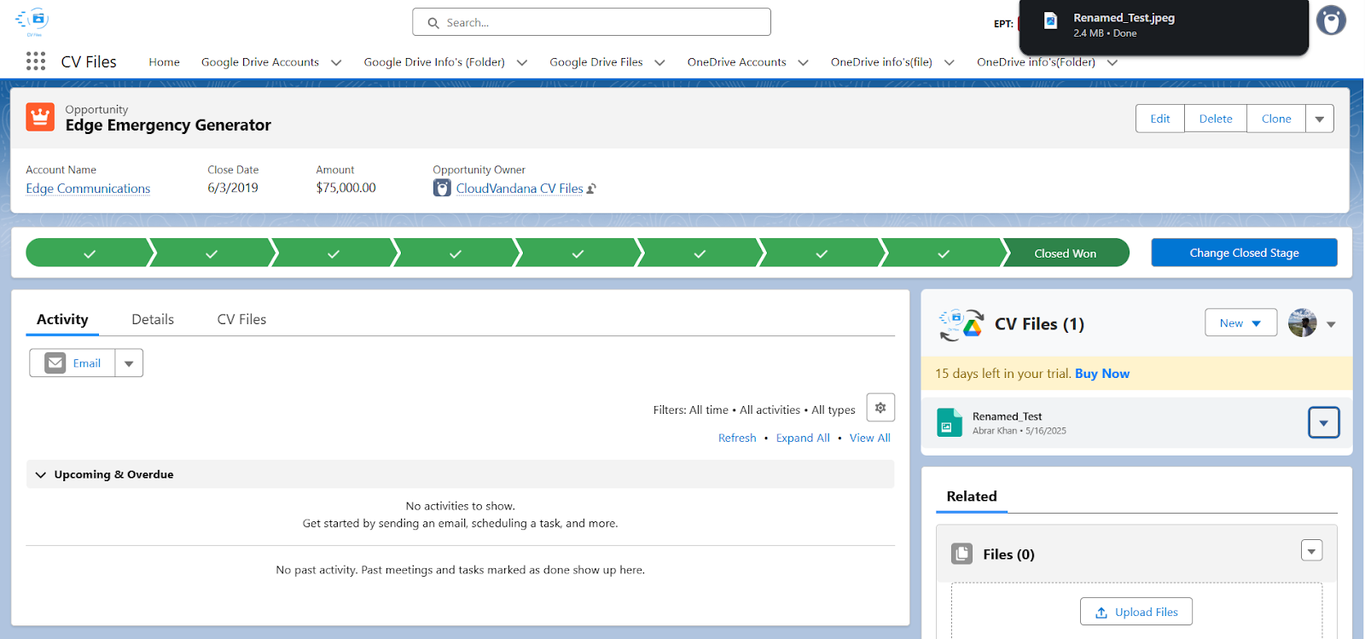Image resolution: width=1365 pixels, height=639 pixels.
Task: Click the orange Opportunity crown icon
Action: click(x=40, y=117)
